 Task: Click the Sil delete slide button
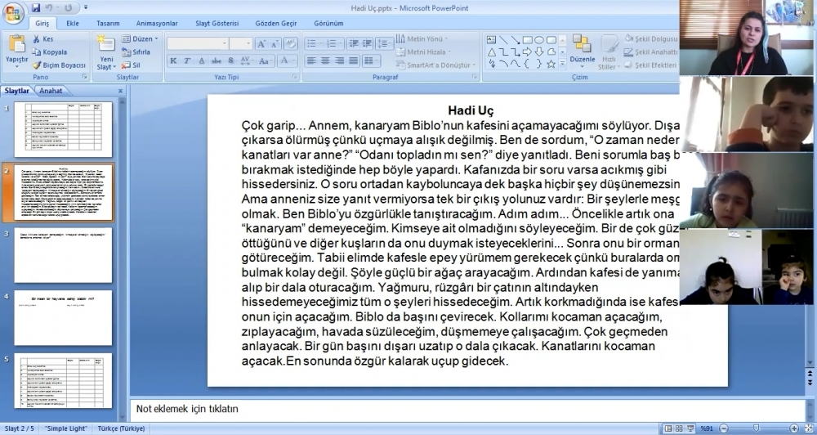click(x=131, y=65)
